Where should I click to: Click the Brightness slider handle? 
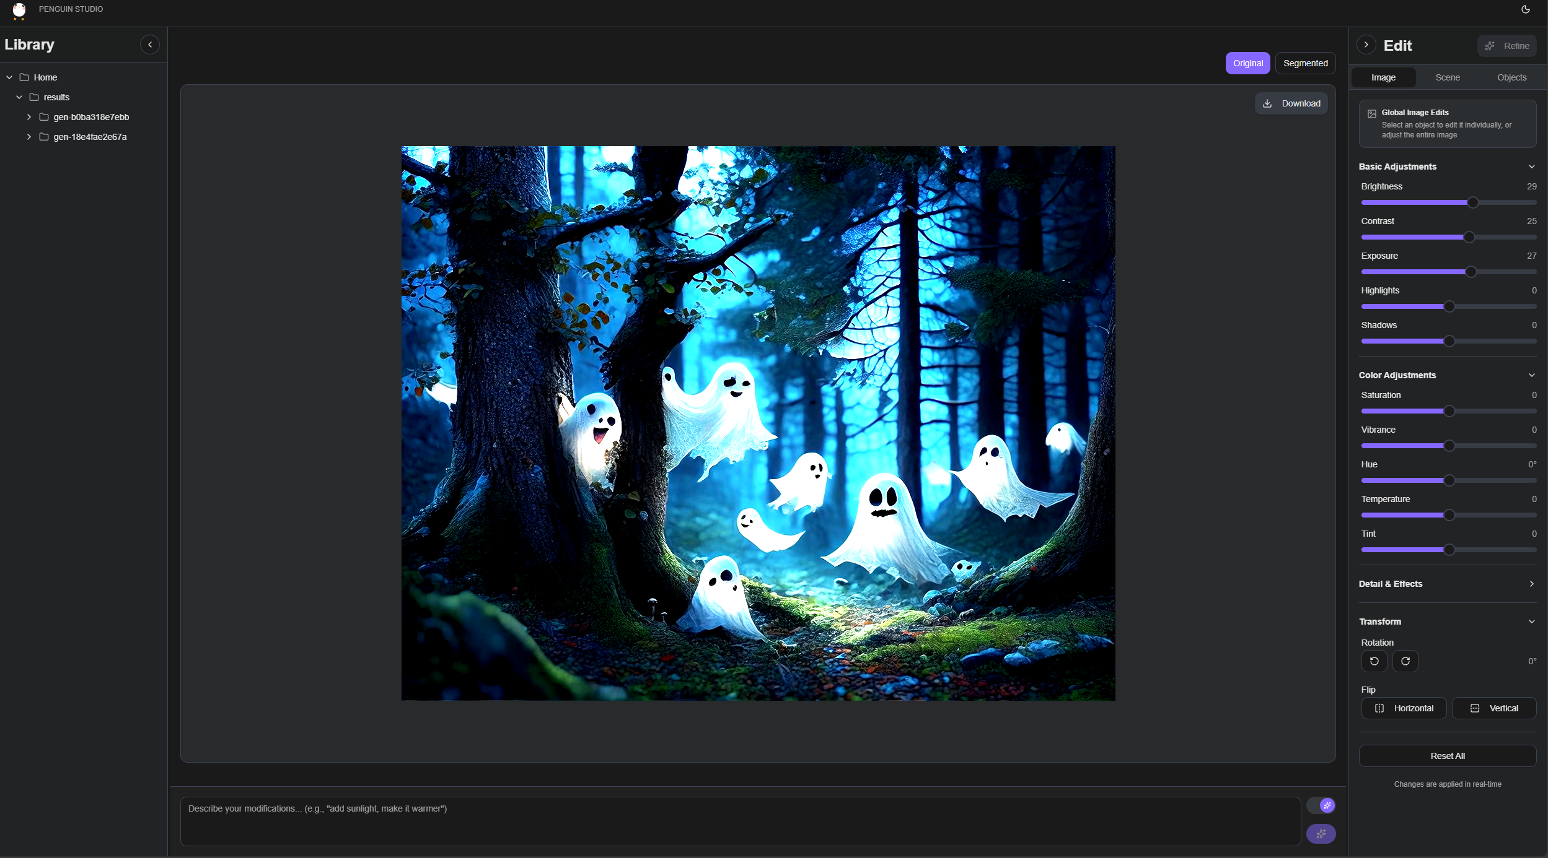click(x=1472, y=202)
